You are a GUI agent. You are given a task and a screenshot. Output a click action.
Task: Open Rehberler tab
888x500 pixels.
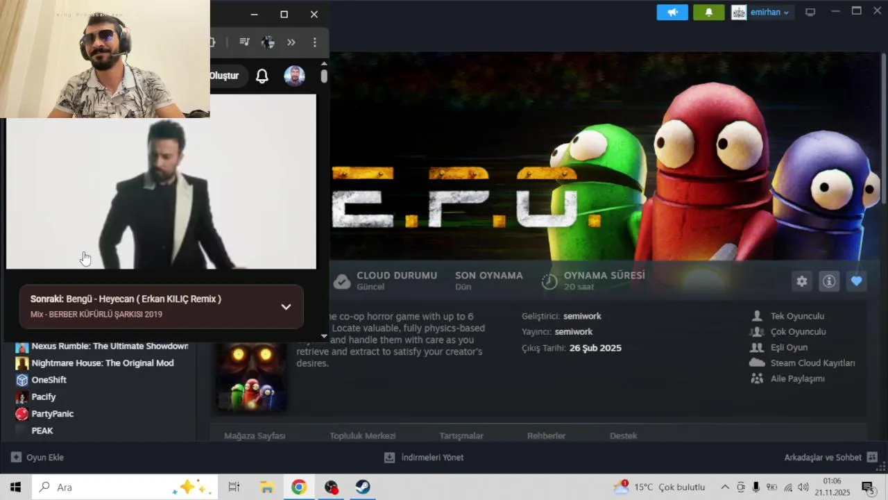click(546, 436)
